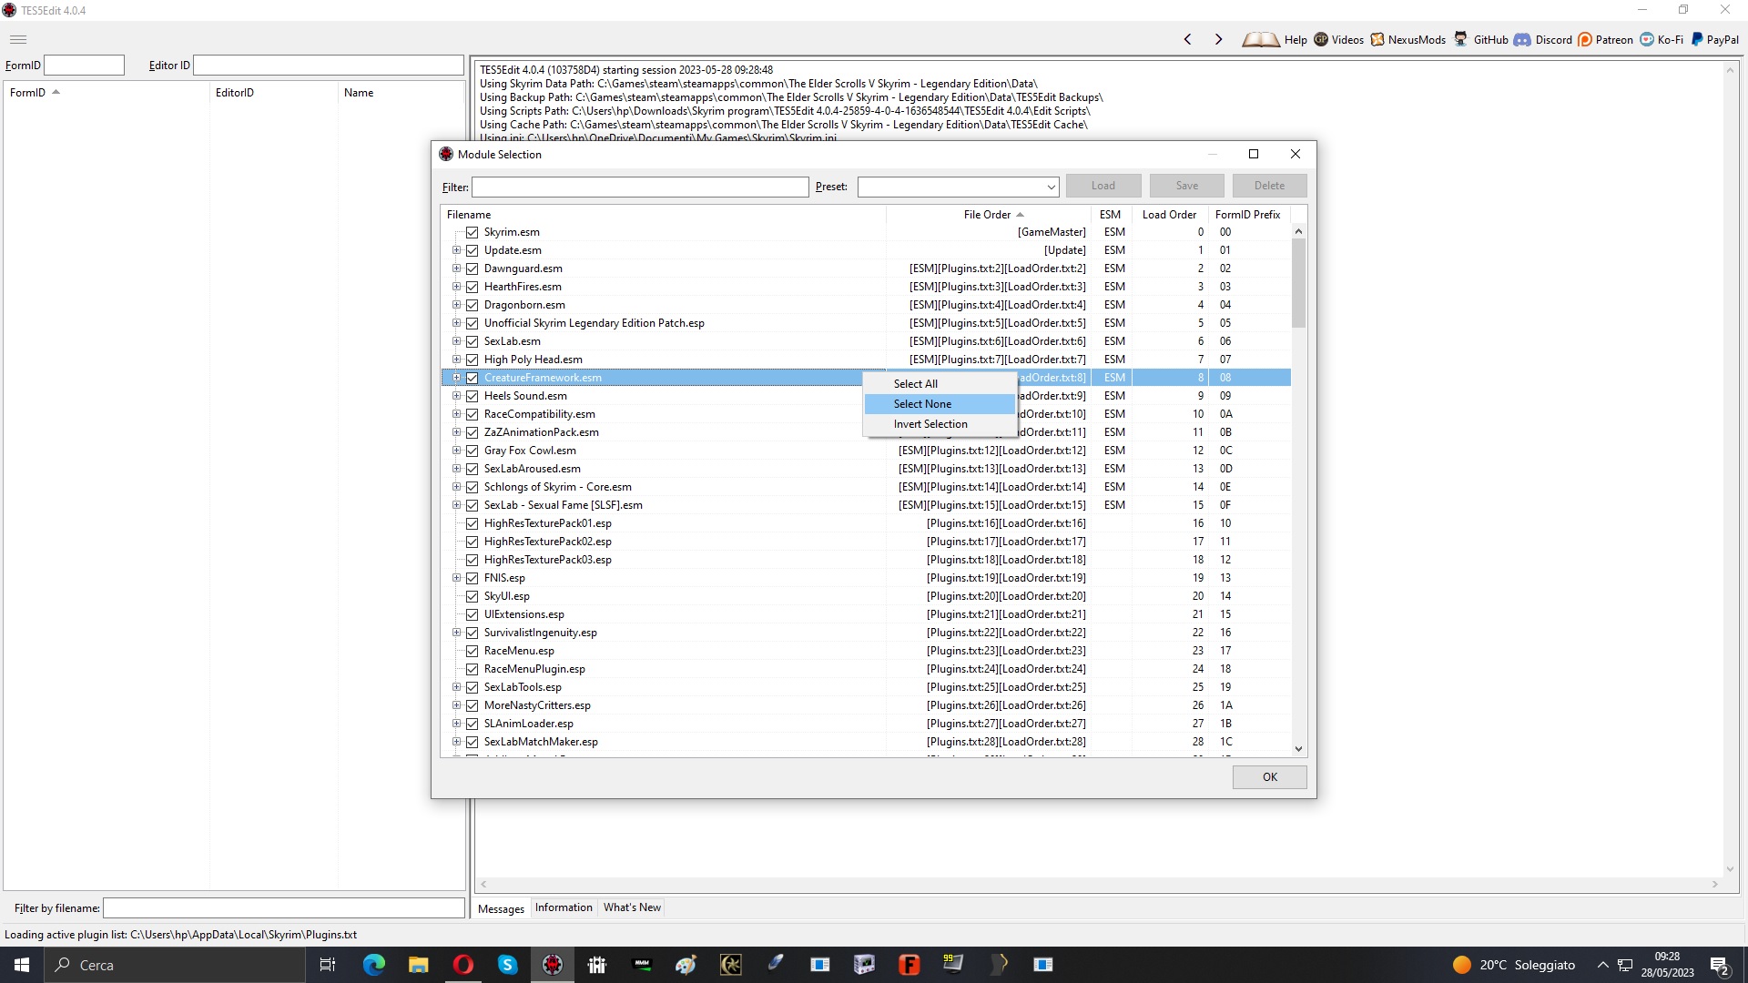1748x983 pixels.
Task: Sort by Filename column header
Action: click(x=664, y=215)
